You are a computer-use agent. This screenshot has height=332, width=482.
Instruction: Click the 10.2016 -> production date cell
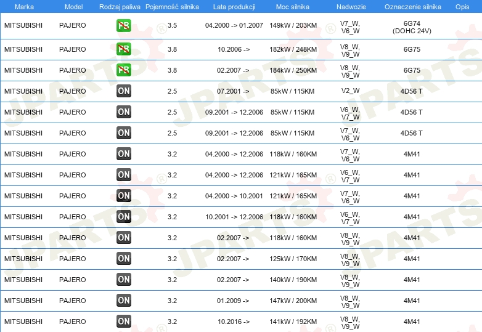(x=233, y=322)
